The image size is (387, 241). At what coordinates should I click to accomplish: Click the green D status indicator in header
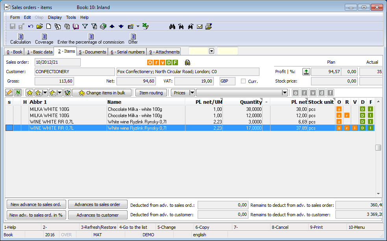pos(169,63)
